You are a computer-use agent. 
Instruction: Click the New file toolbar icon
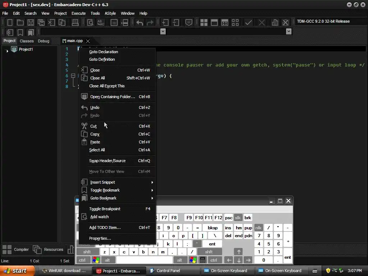[x=10, y=23]
